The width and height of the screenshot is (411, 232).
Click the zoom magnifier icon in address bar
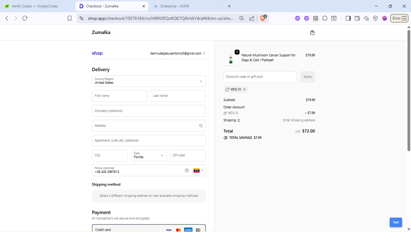point(241,18)
